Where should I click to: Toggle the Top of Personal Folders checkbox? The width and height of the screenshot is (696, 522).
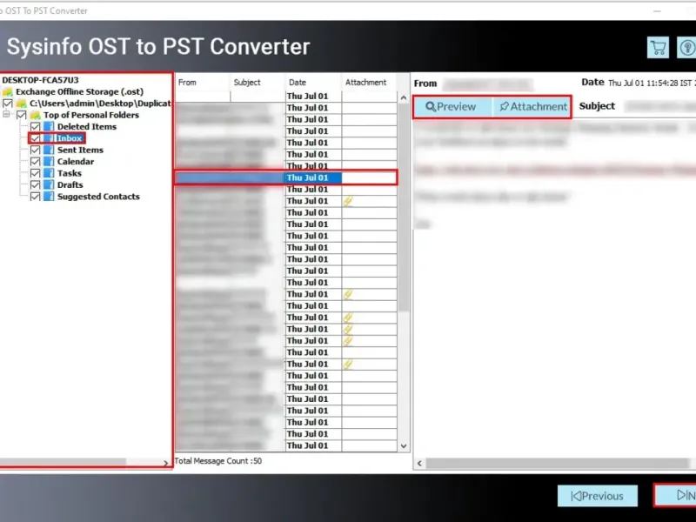(21, 115)
